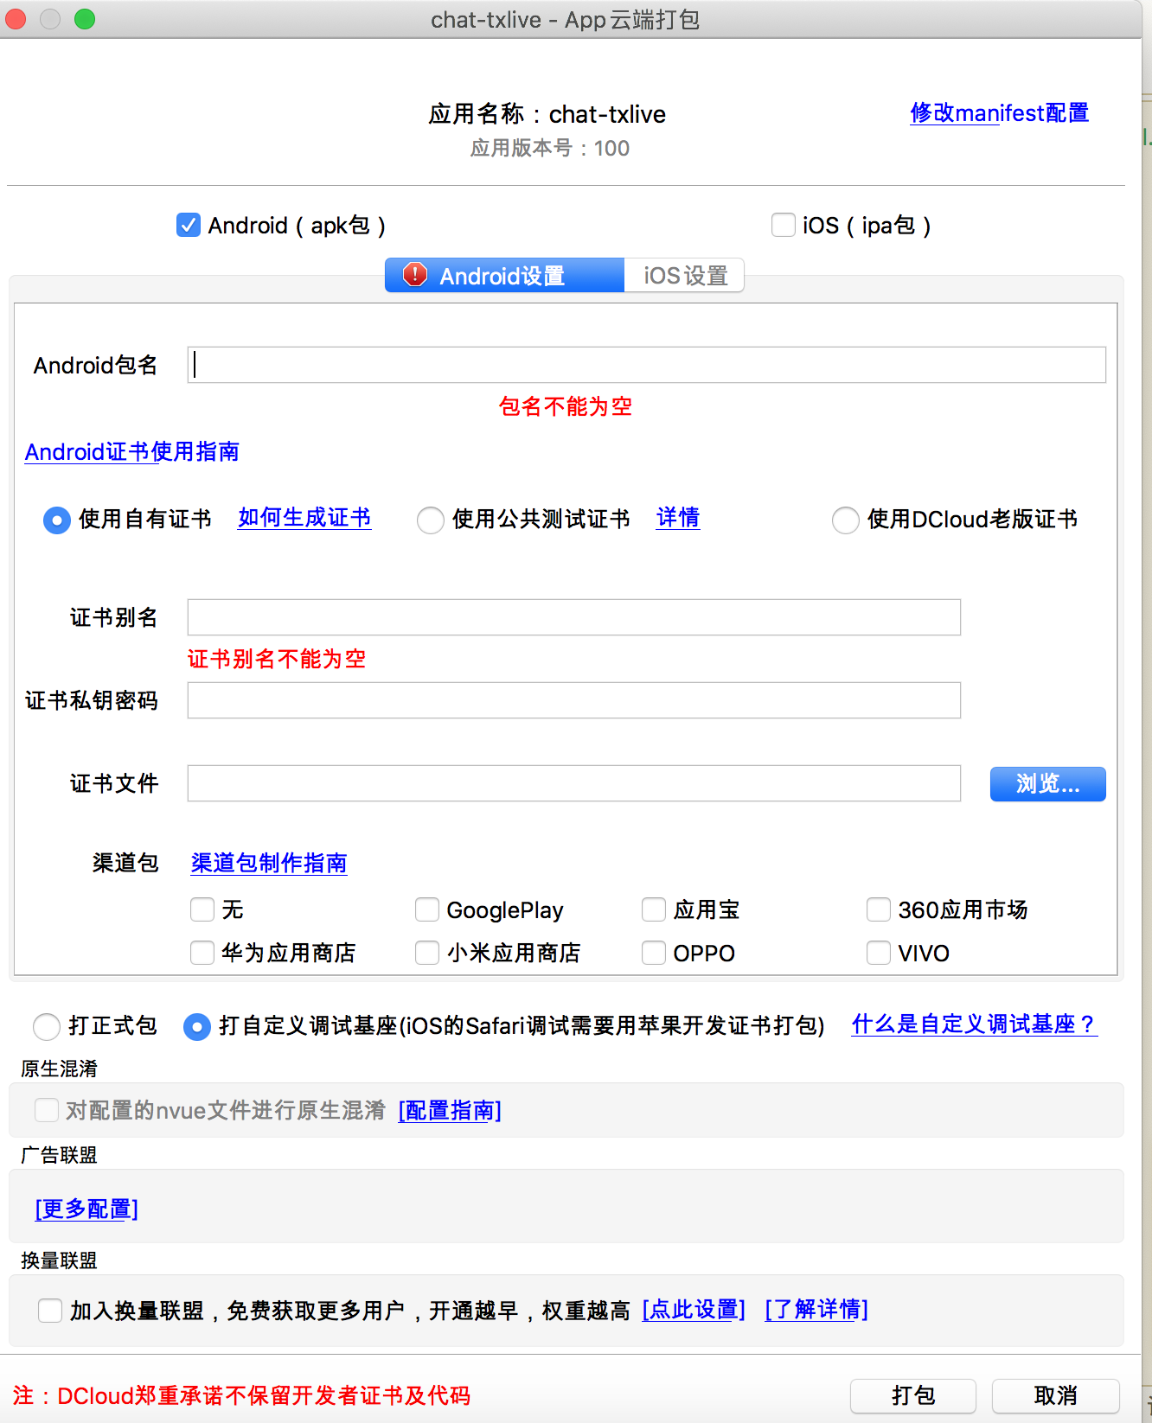
Task: Click the red close window button
Action: point(16,19)
